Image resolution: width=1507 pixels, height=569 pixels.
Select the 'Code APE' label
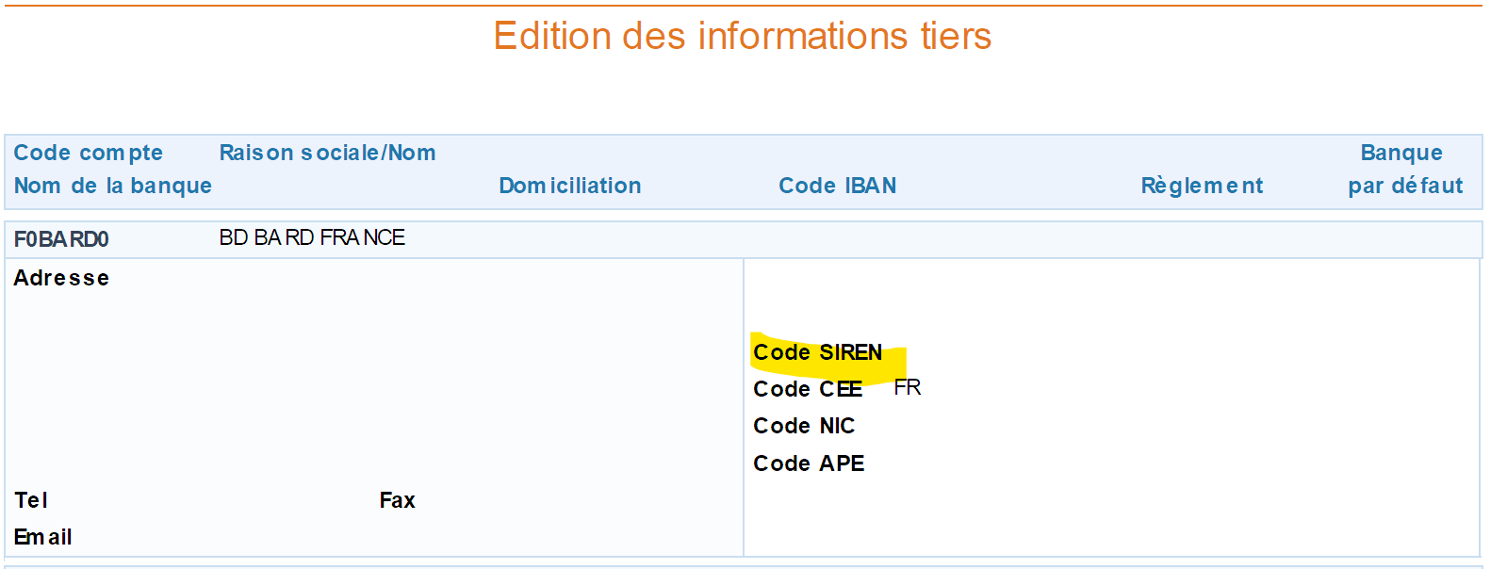pos(809,463)
